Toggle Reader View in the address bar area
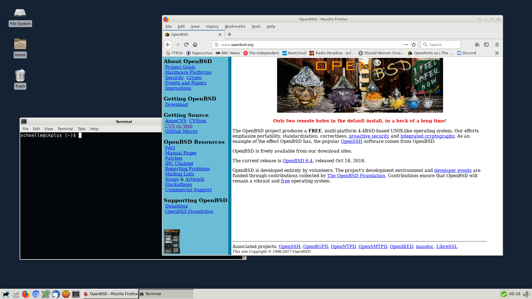Screen dimensions: 532x299 pyautogui.click(x=486, y=45)
